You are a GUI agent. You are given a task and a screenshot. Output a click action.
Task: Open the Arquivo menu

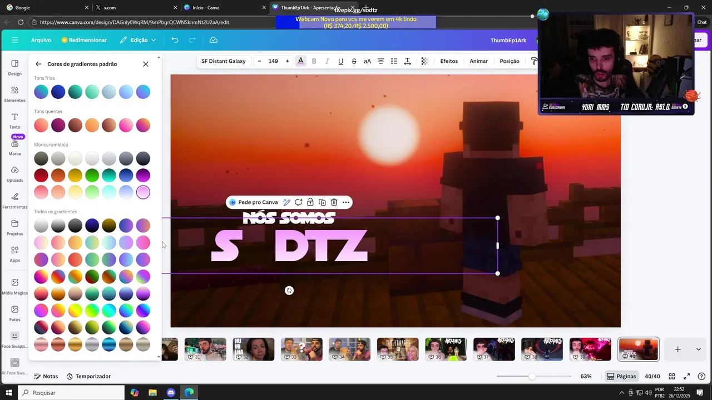point(41,40)
